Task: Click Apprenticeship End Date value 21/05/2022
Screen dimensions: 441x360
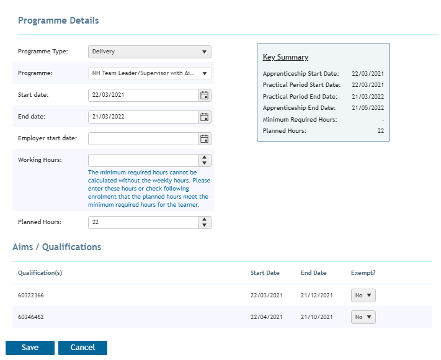Action: pyautogui.click(x=368, y=108)
